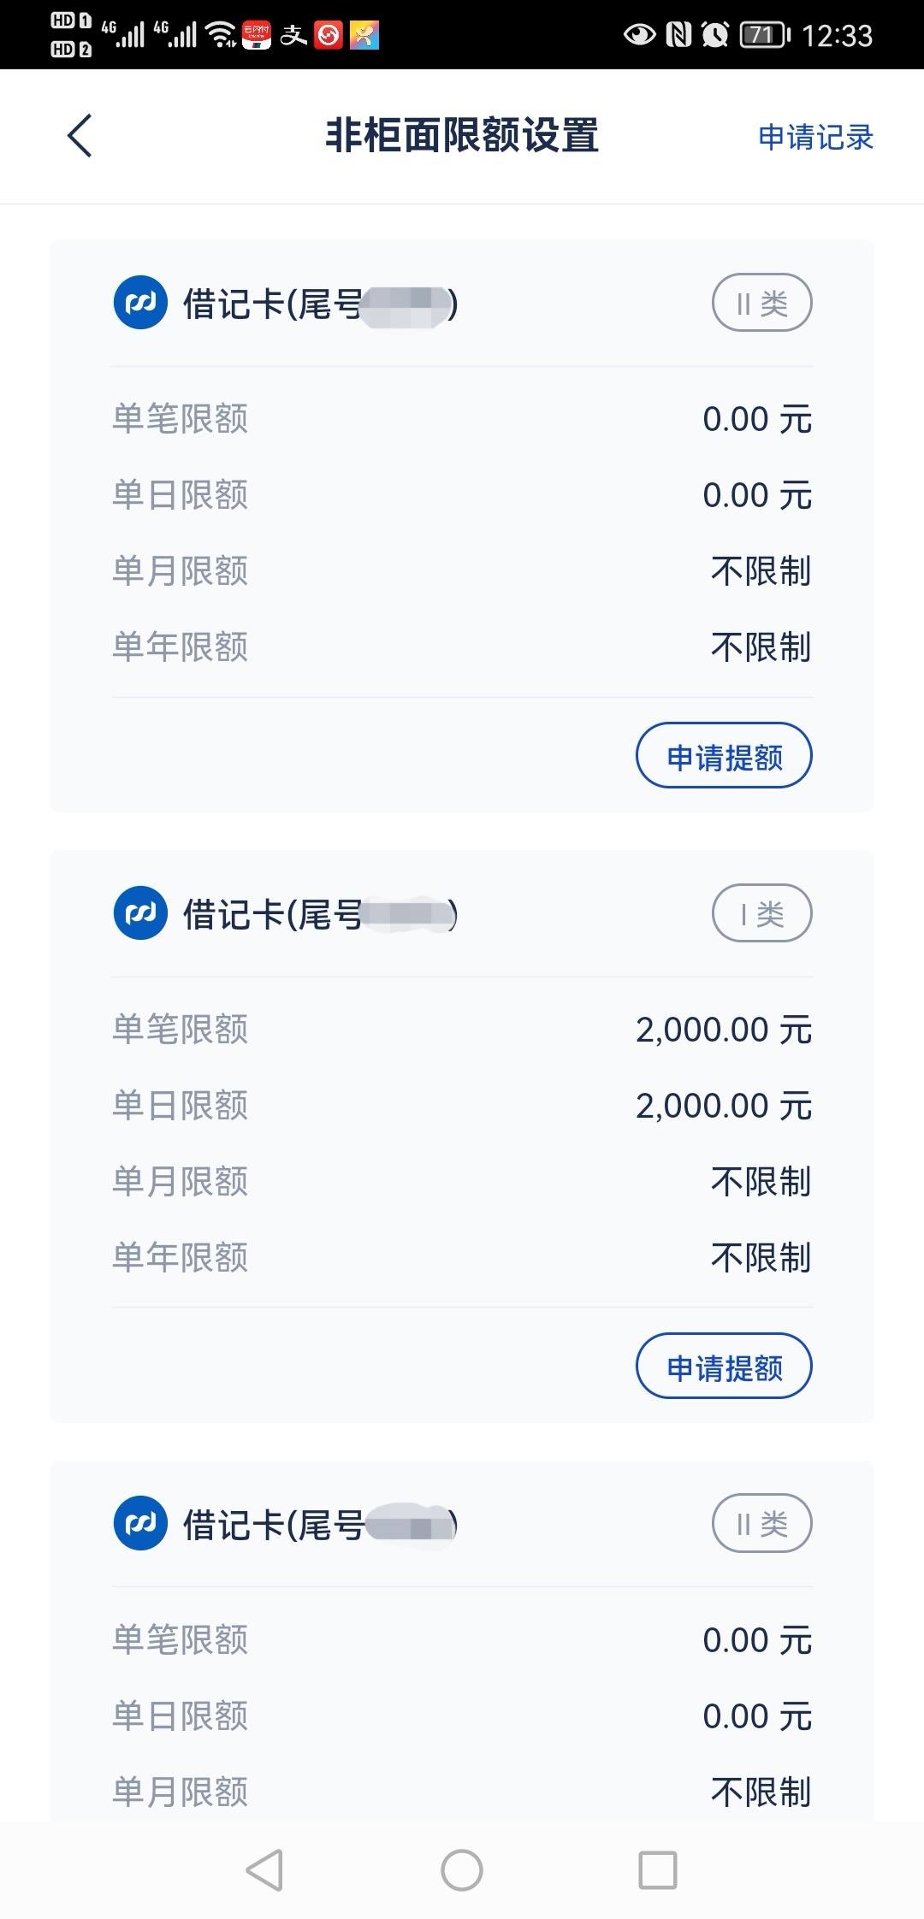Tap the Alipay icon in the status bar

point(293,35)
